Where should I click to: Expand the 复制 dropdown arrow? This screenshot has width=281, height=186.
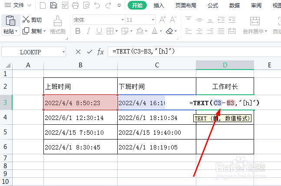pos(44,31)
